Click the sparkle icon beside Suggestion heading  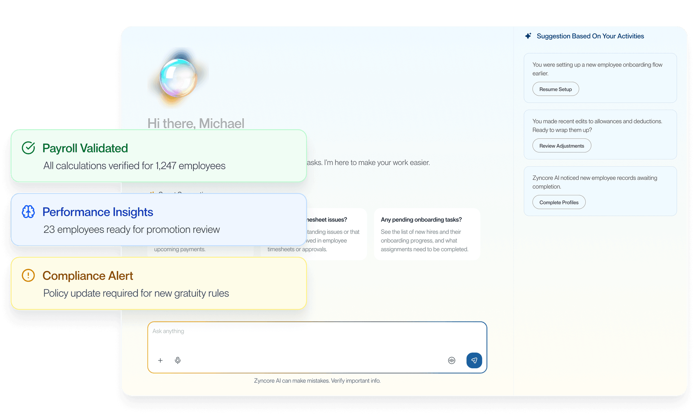[x=528, y=36]
